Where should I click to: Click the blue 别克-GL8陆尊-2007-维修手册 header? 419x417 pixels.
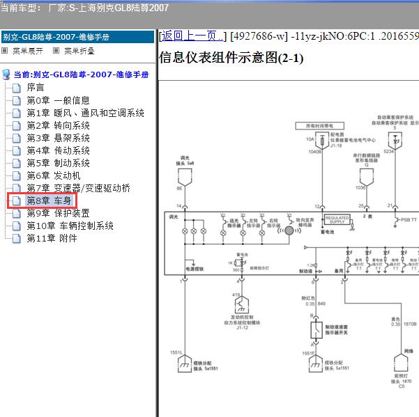click(x=78, y=37)
